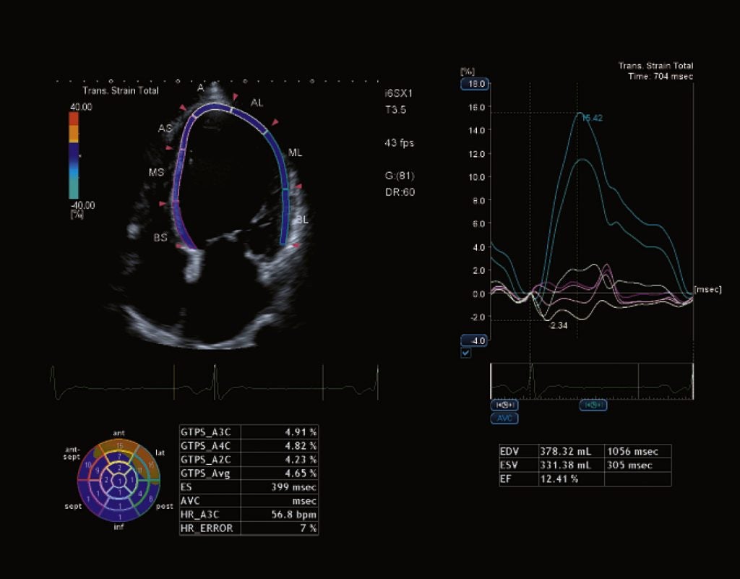
Task: Click the cyan time-marker icon under the ECG strip
Action: point(593,405)
